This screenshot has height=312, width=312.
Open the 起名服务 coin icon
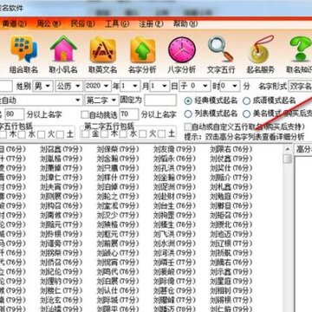(x=261, y=55)
